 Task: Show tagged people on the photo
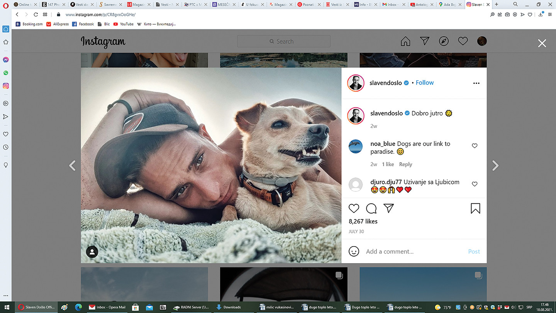pyautogui.click(x=92, y=252)
